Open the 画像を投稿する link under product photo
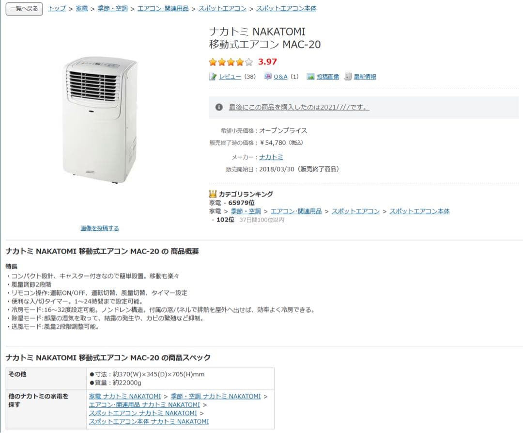The image size is (523, 433). tap(99, 228)
